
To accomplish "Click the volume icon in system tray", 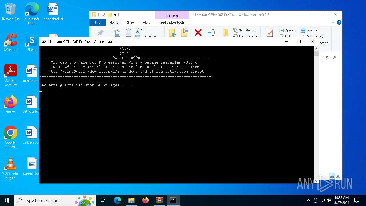I will click(x=329, y=200).
